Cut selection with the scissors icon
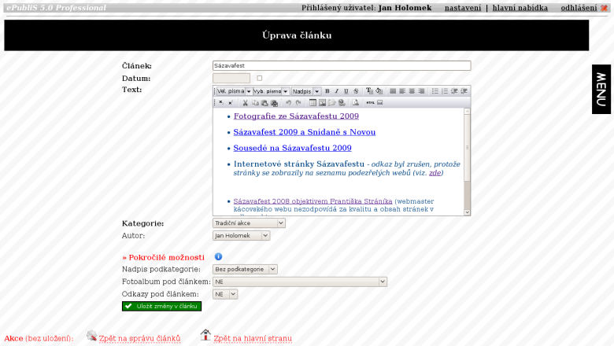Image resolution: width=614 pixels, height=346 pixels. coord(245,103)
